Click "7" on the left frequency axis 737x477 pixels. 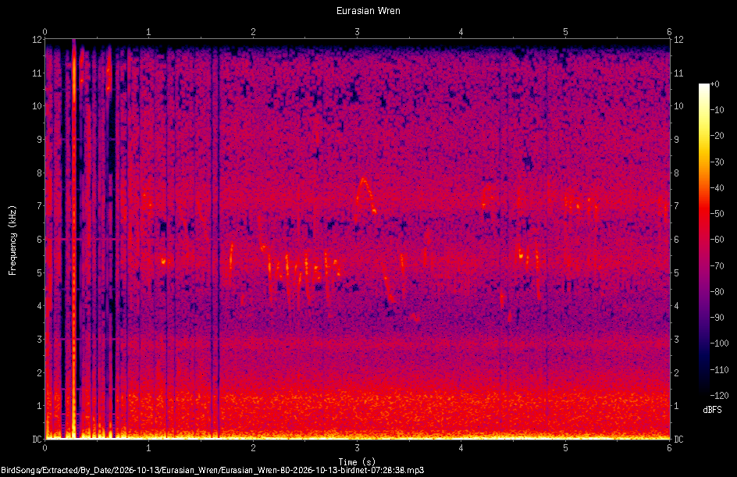tap(40, 206)
